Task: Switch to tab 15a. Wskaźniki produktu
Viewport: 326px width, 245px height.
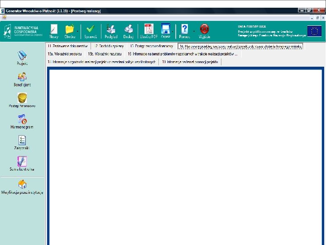Action: point(65,54)
